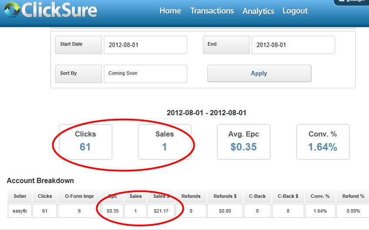Click the Refunds column header
Image resolution: width=369 pixels, height=230 pixels.
coord(191,196)
